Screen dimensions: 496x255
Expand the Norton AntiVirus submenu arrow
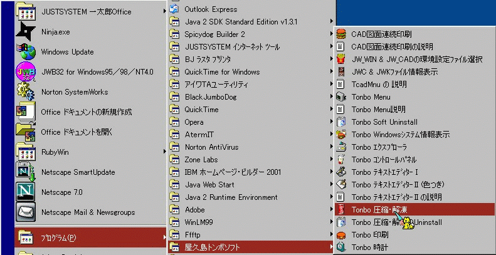point(331,147)
